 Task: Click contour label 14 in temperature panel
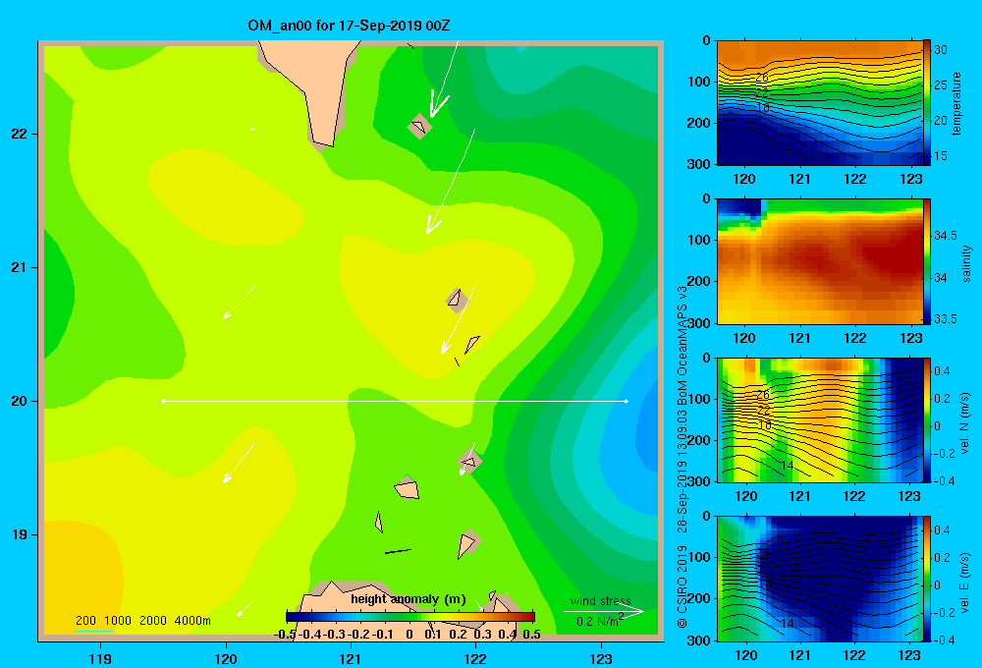787,148
